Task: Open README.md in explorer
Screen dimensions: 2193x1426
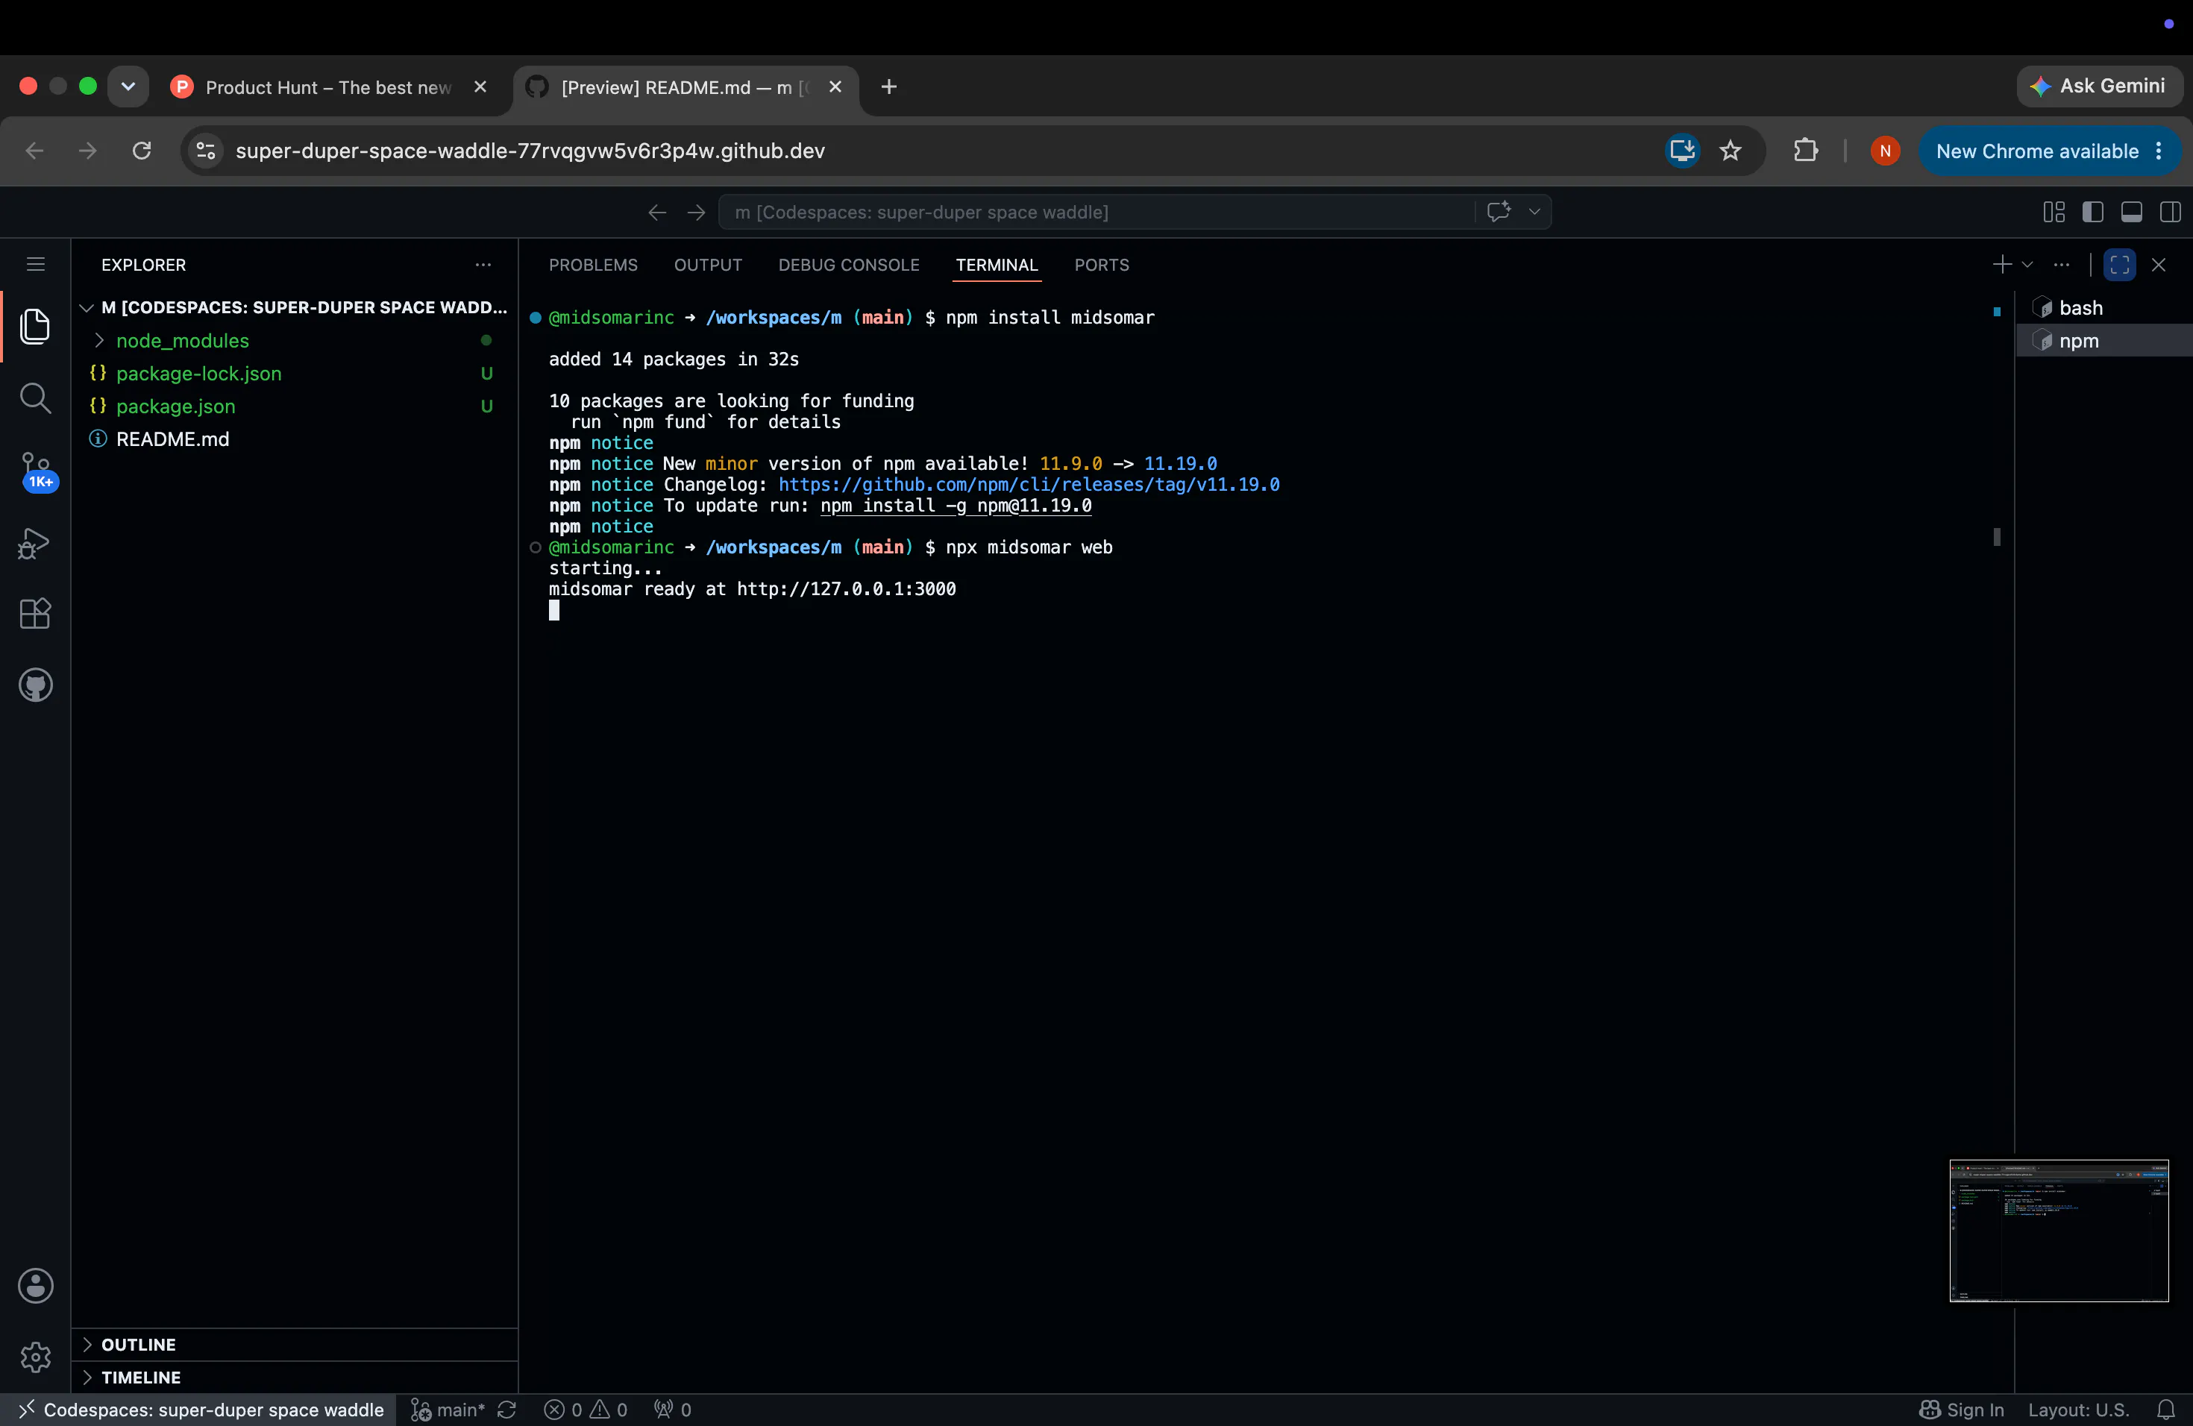Action: [x=295, y=439]
